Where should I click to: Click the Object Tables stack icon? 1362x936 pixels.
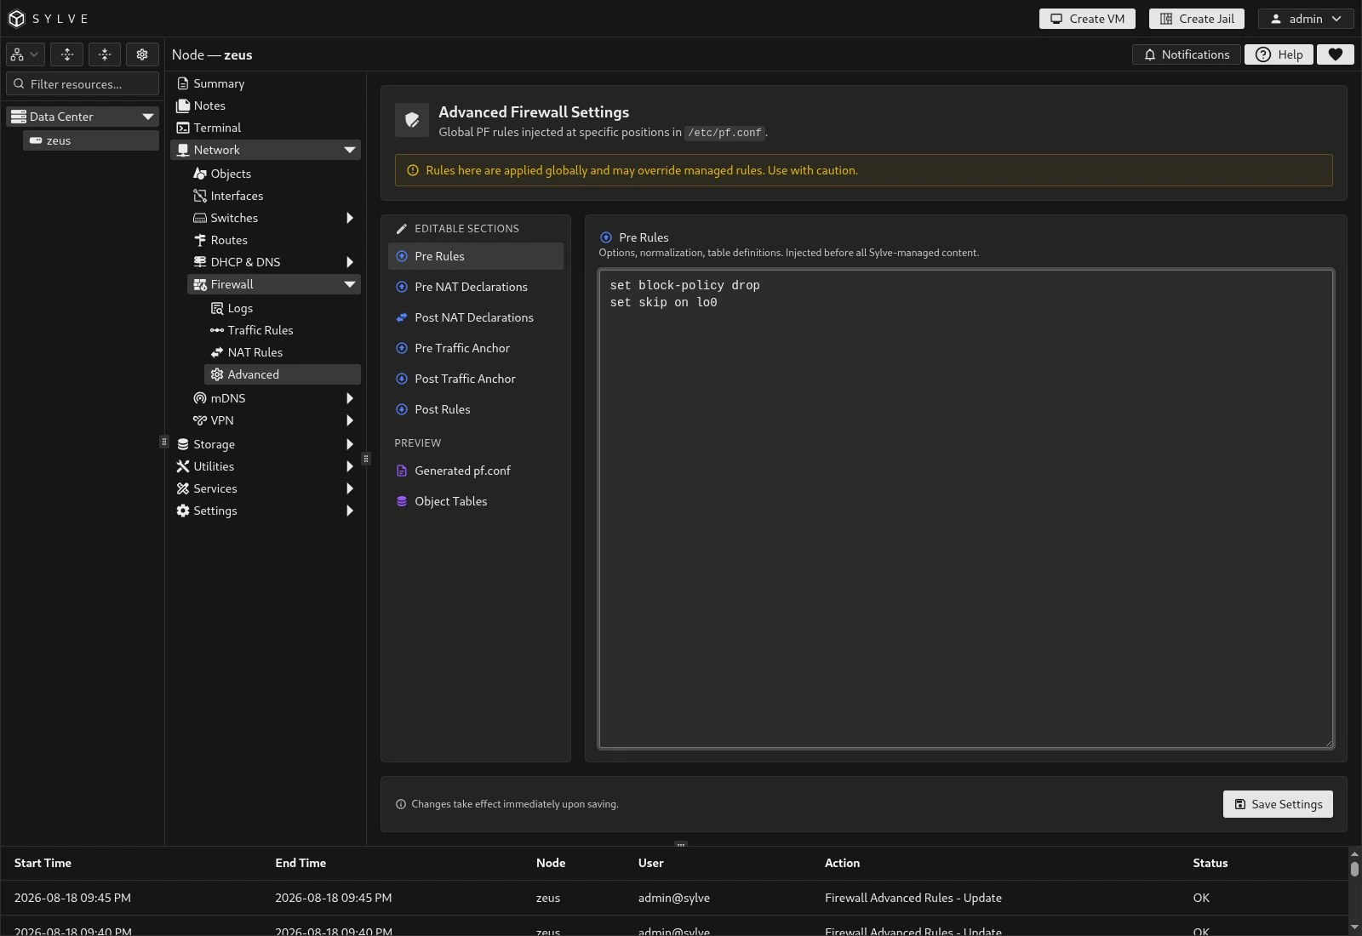402,501
